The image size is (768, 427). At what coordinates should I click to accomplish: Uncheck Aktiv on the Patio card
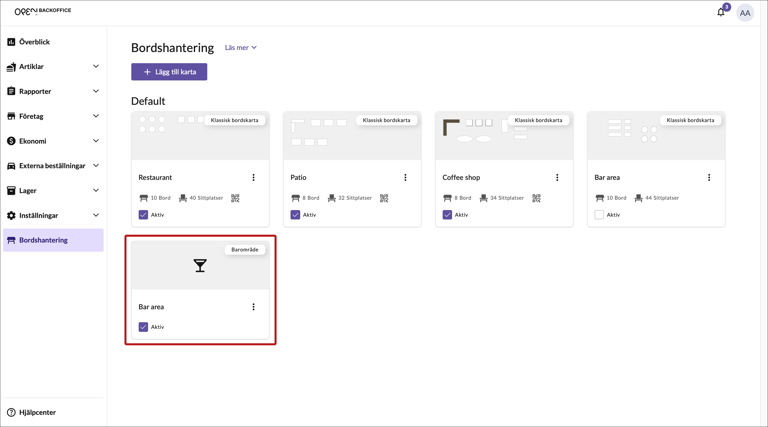point(295,215)
